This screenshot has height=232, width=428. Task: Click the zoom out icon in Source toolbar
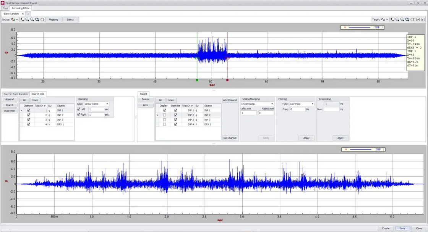32,19
